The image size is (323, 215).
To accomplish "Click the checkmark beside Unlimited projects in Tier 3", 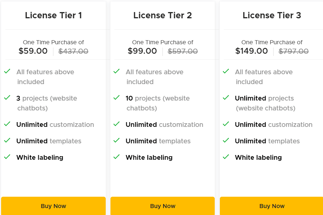I will 226,98.
